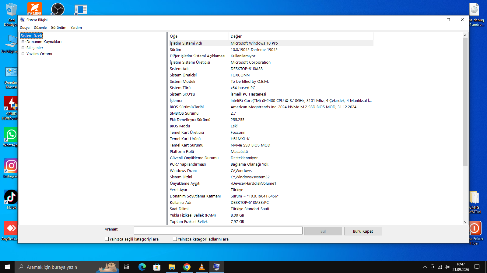This screenshot has width=487, height=273.
Task: Show hidden tray icons chevron
Action: click(425, 267)
